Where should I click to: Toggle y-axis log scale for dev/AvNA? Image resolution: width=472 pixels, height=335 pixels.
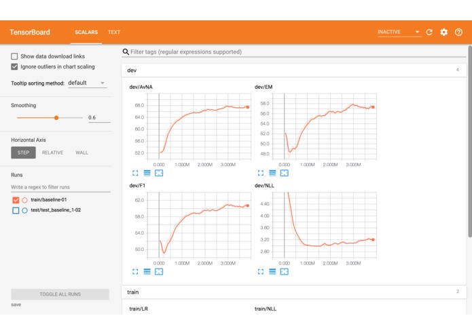click(147, 173)
